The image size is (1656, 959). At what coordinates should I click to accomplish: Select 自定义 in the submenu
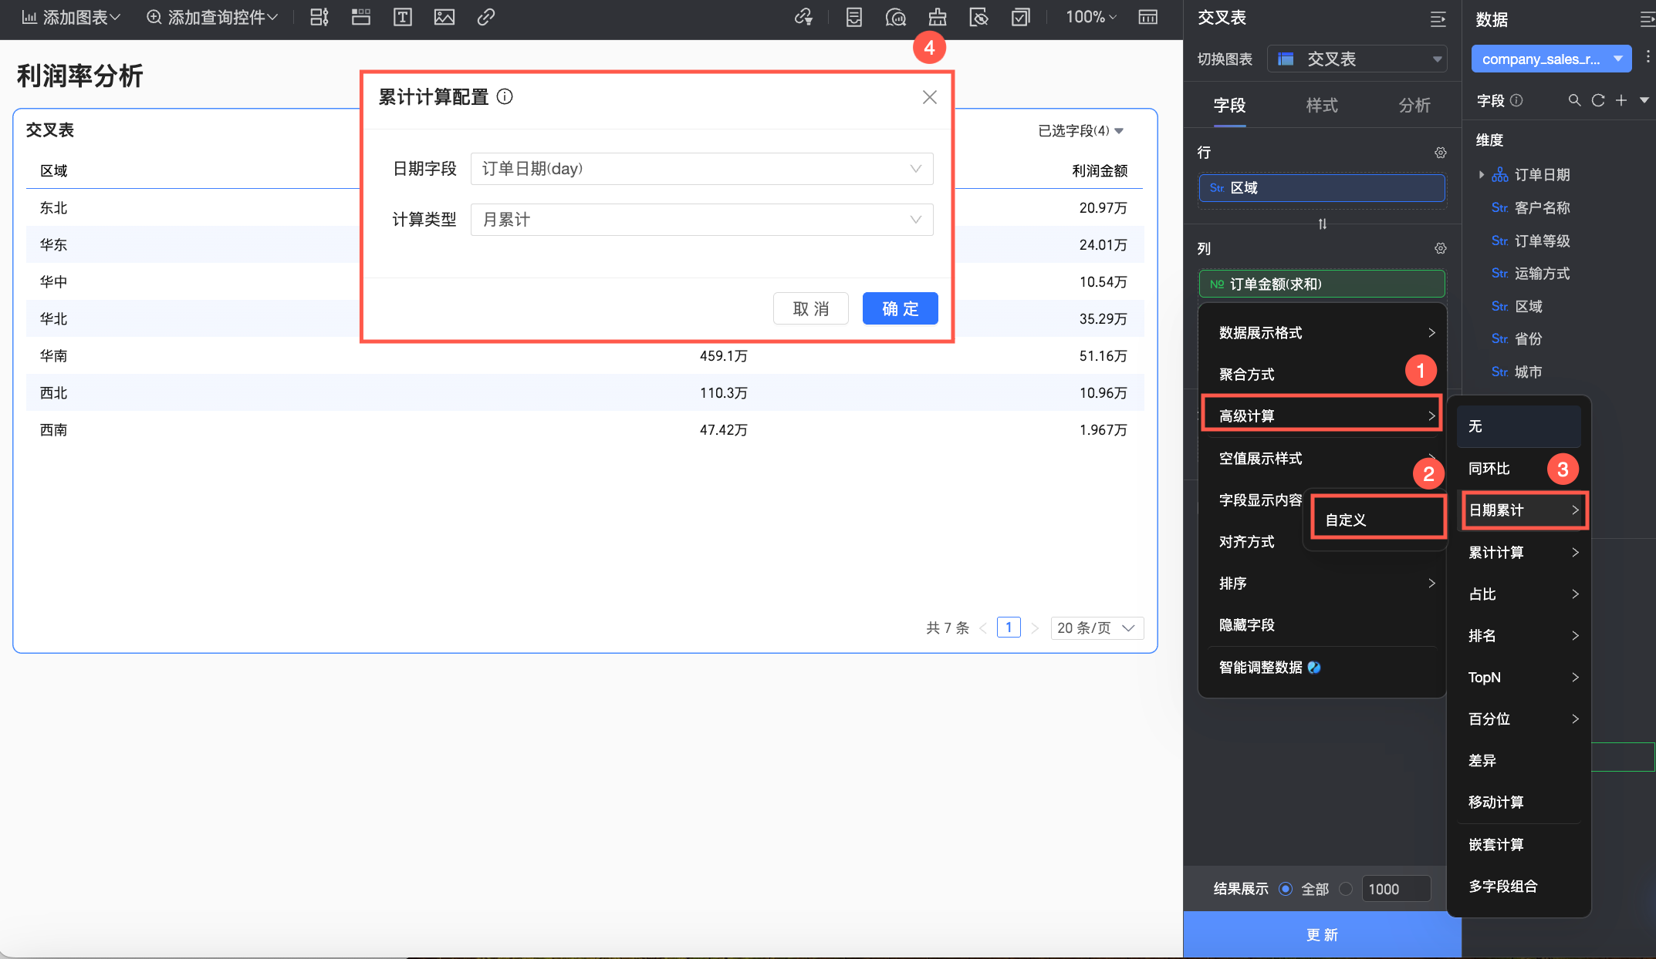pyautogui.click(x=1378, y=520)
